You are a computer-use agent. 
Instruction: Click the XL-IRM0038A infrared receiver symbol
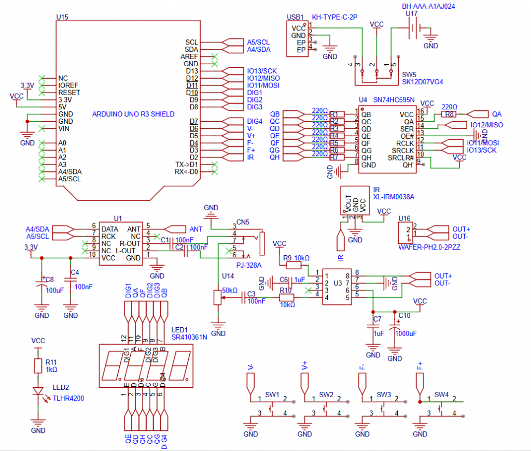coord(355,199)
